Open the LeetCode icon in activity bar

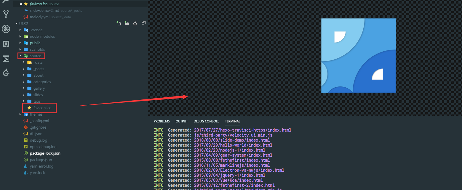pos(6,73)
